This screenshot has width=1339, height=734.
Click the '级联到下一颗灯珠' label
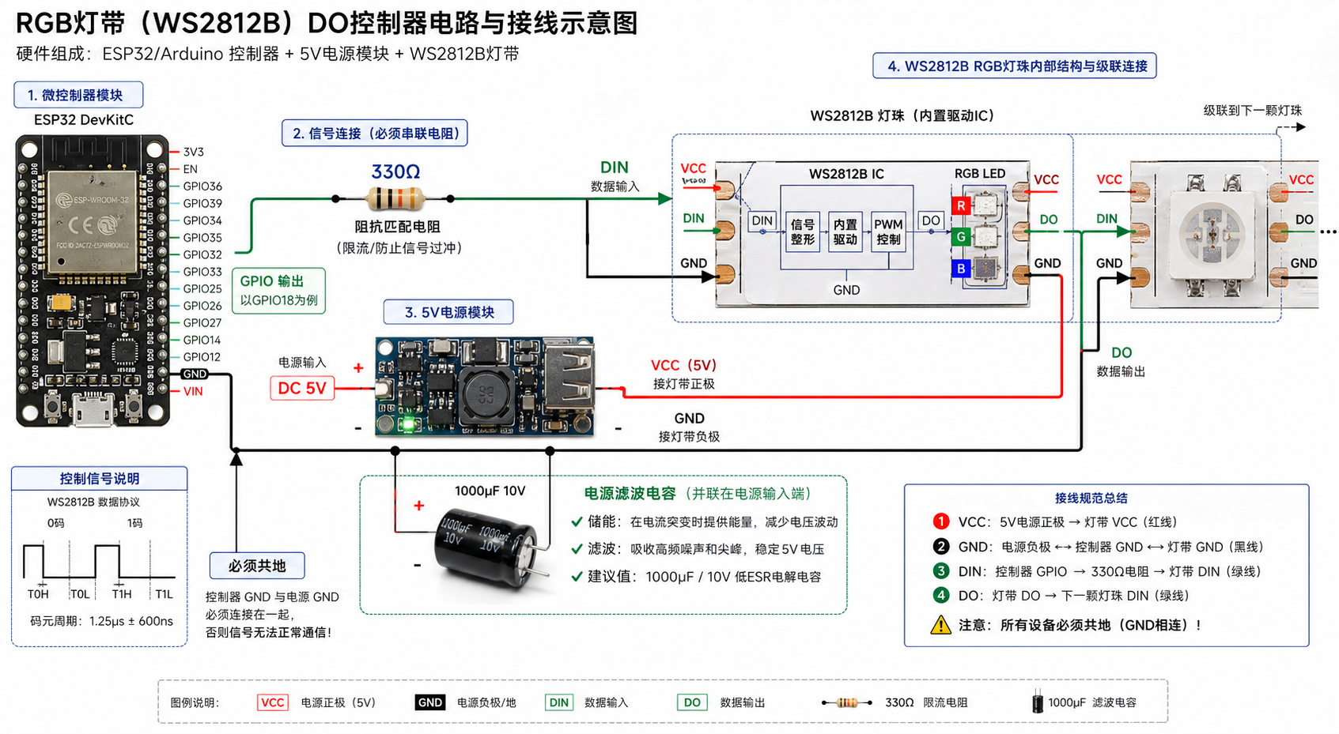click(1252, 111)
